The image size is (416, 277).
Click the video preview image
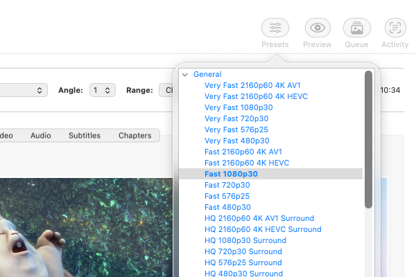pyautogui.click(x=86, y=227)
